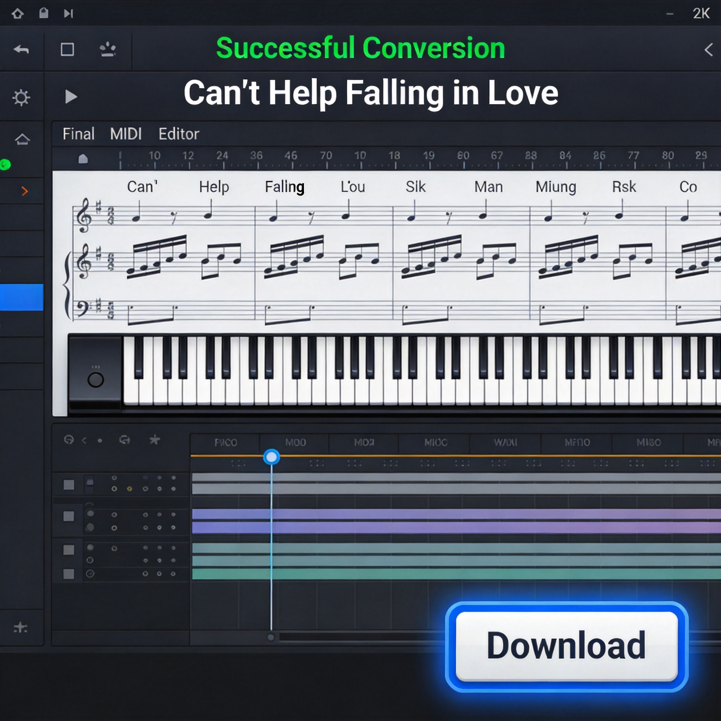Click the loop icon in timeline toolbar
721x721 pixels.
(x=125, y=440)
